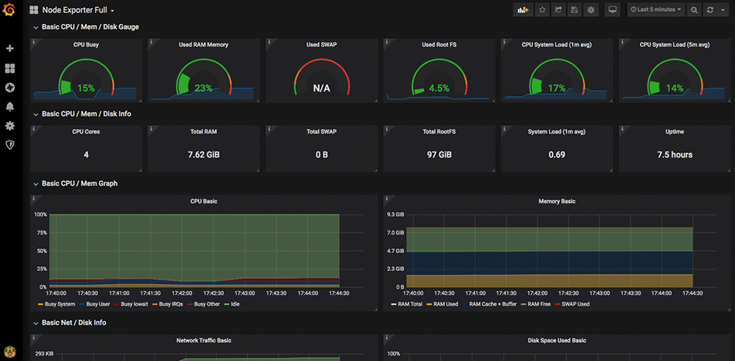Screen dimensions: 735x361
Task: Click the 7.62 GiB Total RAM value
Action: pyautogui.click(x=204, y=154)
